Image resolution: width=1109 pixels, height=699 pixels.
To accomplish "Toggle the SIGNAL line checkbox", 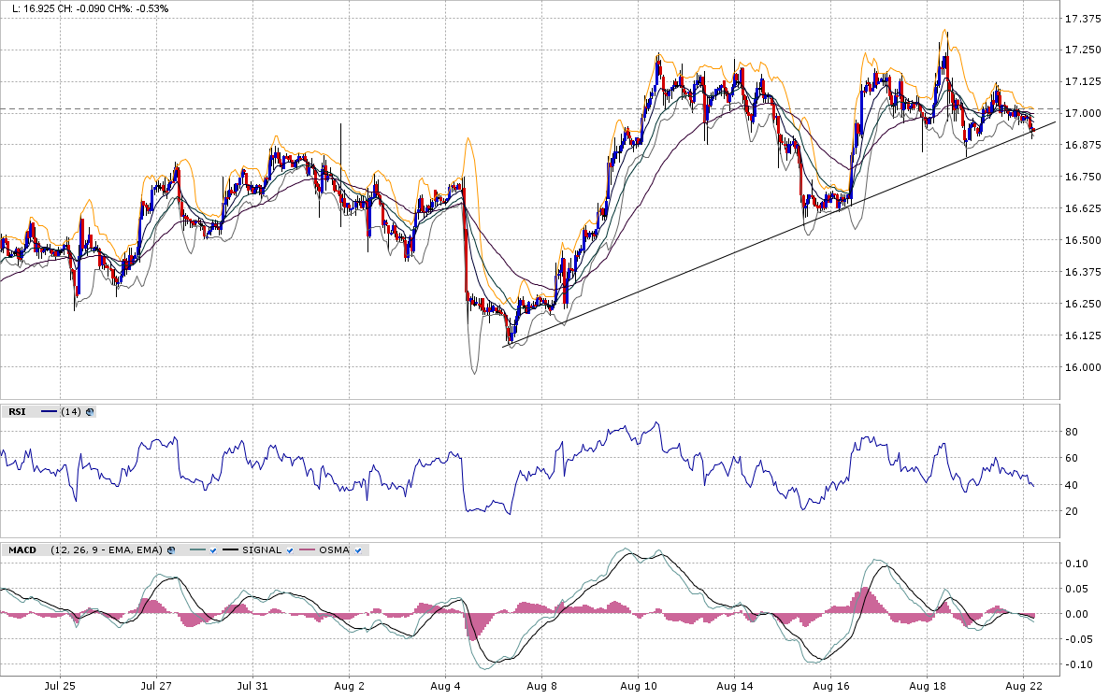I will pos(289,549).
